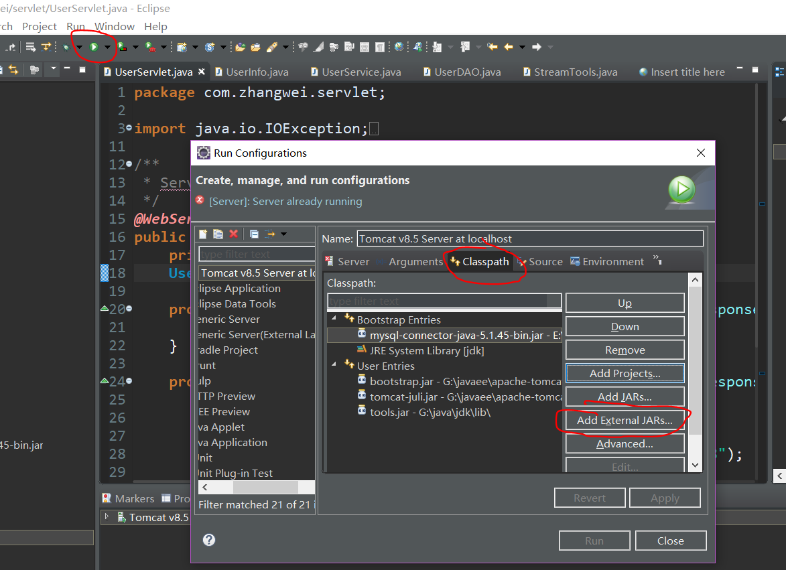786x570 pixels.
Task: Open the Environment tab
Action: [607, 261]
